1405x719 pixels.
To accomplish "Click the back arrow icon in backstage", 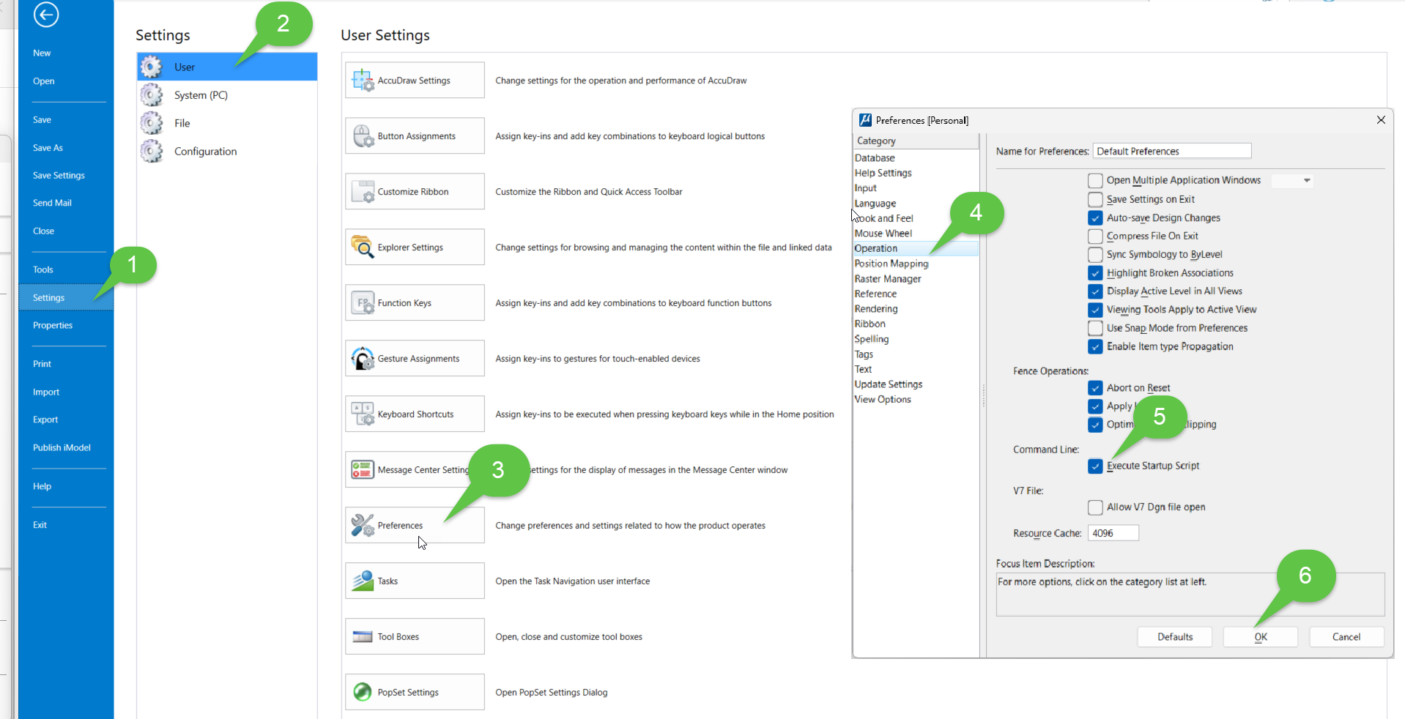I will 46,15.
